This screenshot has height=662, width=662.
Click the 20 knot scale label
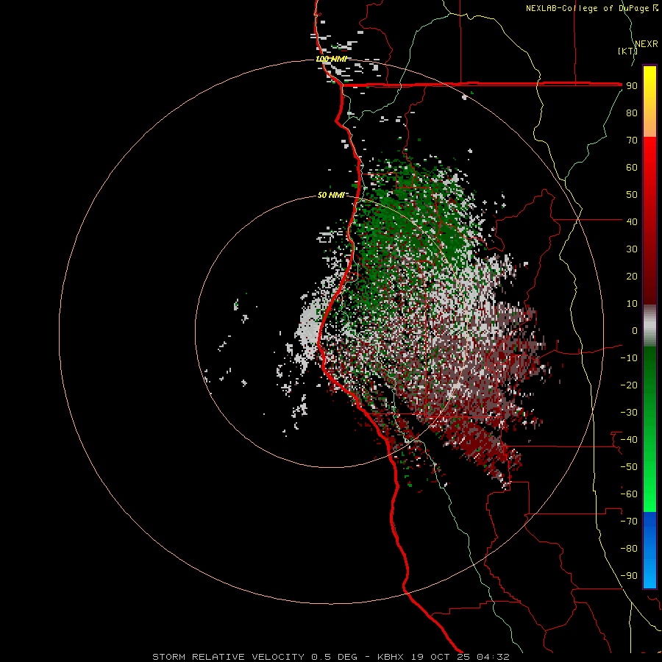pos(632,276)
